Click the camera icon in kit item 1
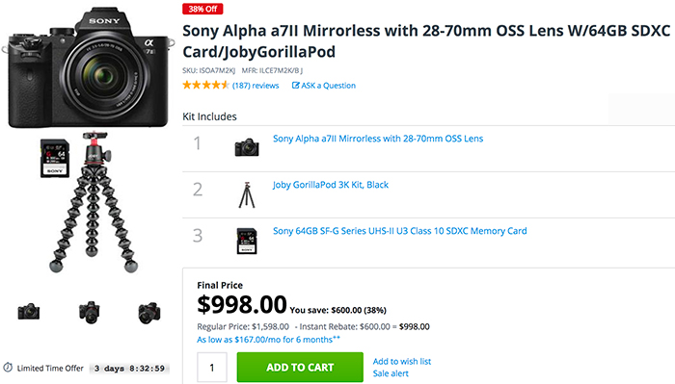The image size is (675, 384). [247, 147]
